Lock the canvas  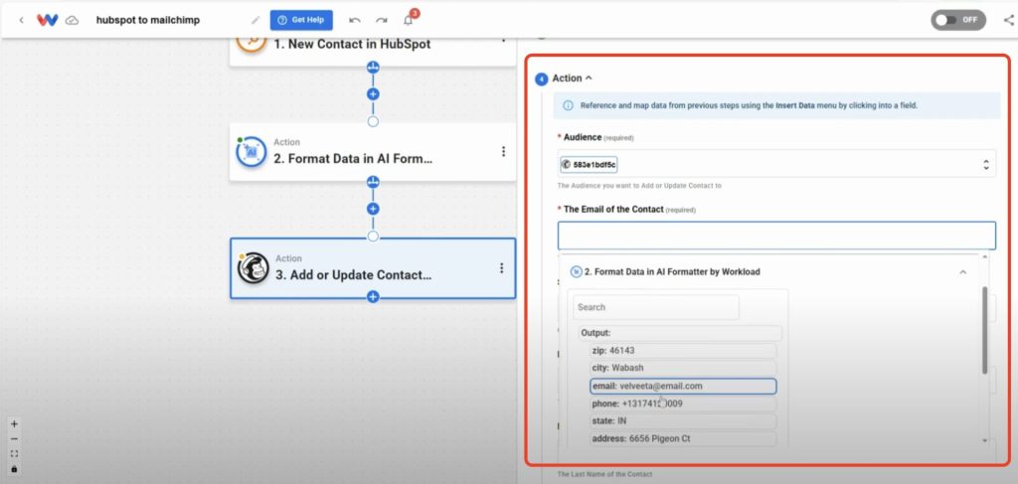[14, 469]
